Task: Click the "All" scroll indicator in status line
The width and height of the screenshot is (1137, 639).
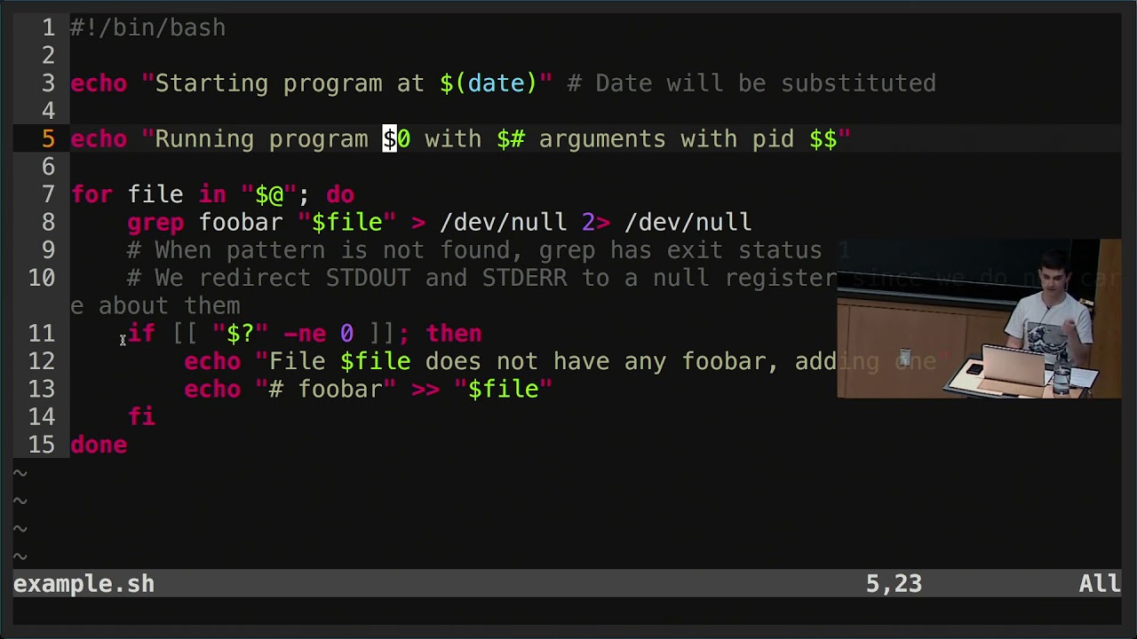Action: (1100, 584)
